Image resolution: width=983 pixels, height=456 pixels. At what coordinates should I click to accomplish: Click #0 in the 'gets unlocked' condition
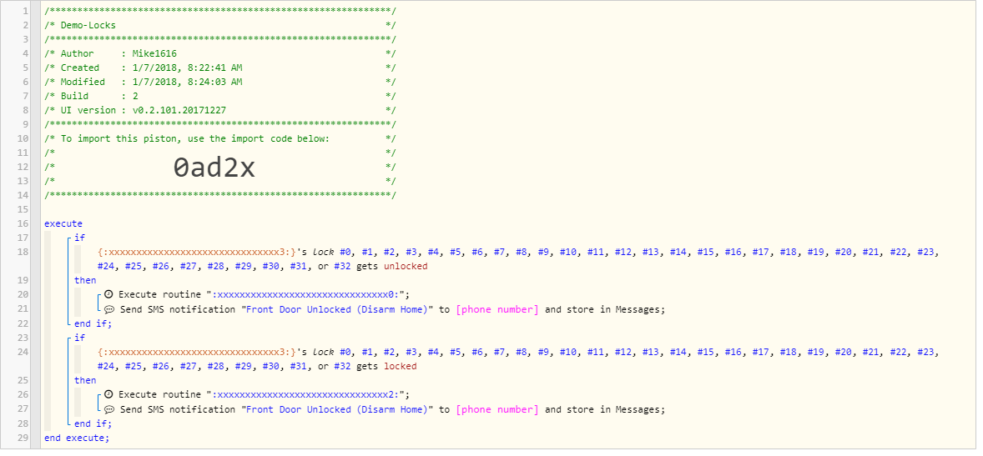[x=346, y=253]
